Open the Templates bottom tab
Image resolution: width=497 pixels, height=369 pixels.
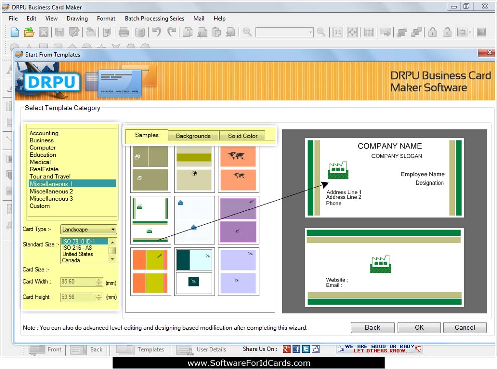point(141,349)
